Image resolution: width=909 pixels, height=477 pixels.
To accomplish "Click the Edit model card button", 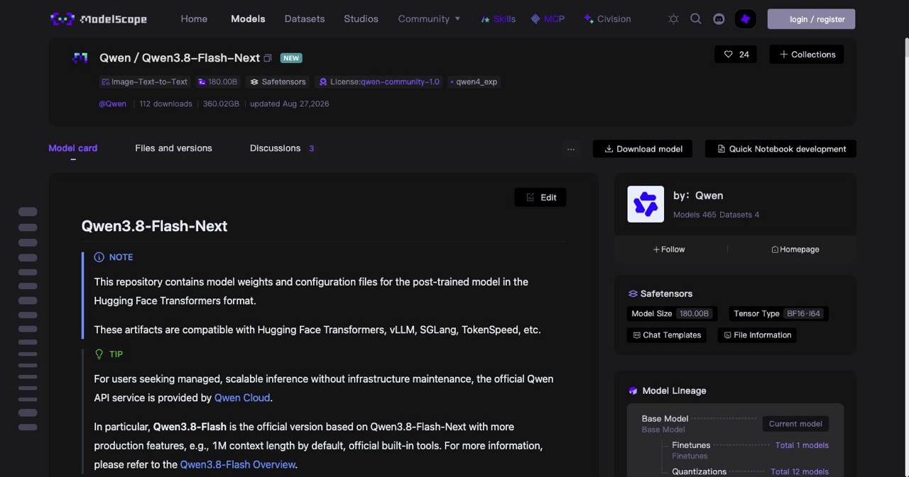I will 540,198.
